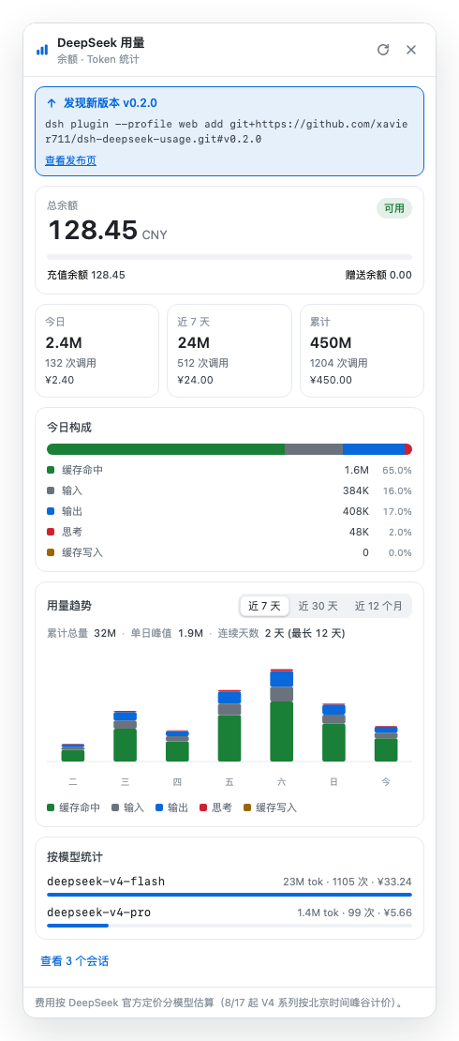Switch trend to 近 30 天 tab
The height and width of the screenshot is (1041, 459).
318,606
